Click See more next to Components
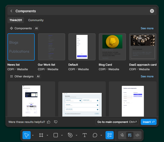The image size is (164, 142). pyautogui.click(x=147, y=28)
